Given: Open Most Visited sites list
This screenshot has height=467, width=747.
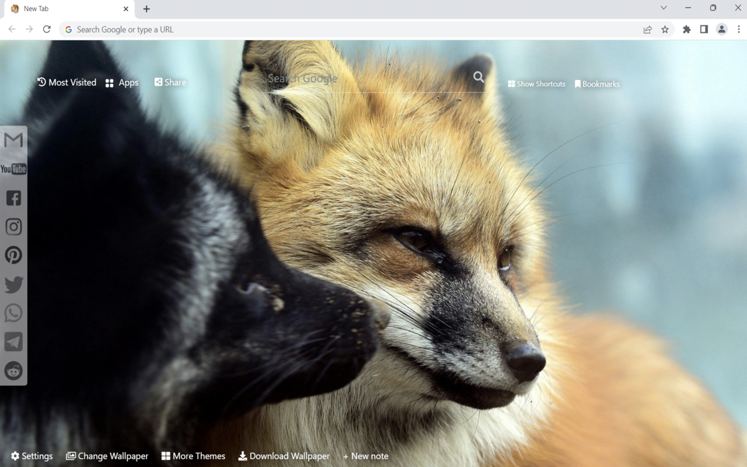Looking at the screenshot, I should pyautogui.click(x=67, y=82).
